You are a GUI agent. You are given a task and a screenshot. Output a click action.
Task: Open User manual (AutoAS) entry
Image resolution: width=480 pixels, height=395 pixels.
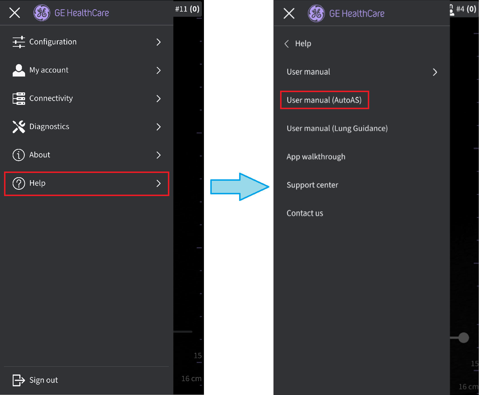(324, 100)
